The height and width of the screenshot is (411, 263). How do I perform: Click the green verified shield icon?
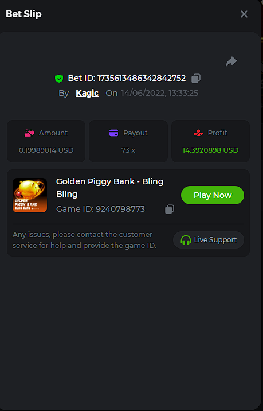[59, 79]
